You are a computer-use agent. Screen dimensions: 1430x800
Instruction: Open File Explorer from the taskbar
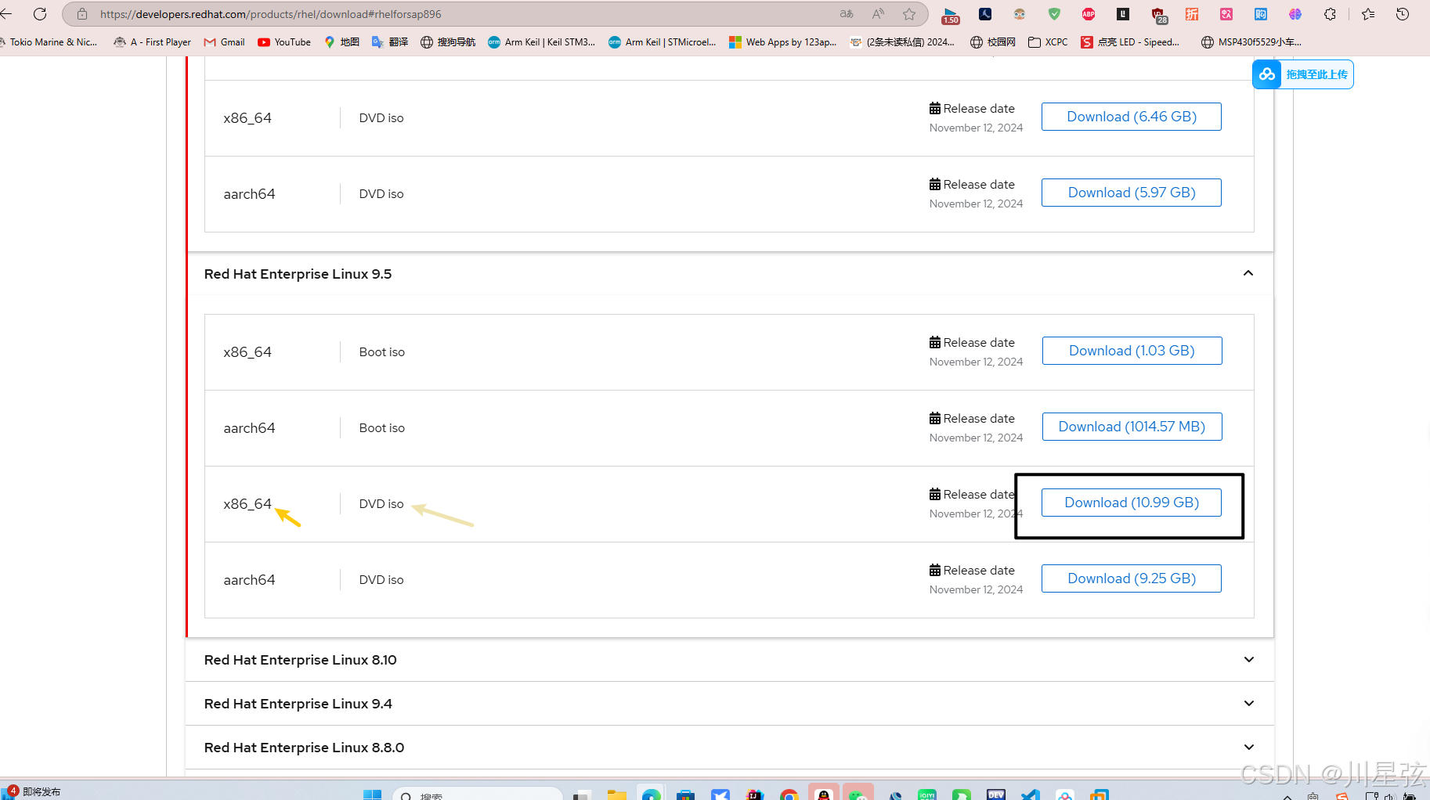click(x=617, y=795)
